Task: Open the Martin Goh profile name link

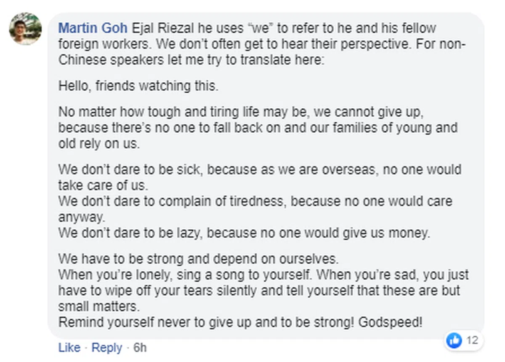Action: [x=93, y=28]
